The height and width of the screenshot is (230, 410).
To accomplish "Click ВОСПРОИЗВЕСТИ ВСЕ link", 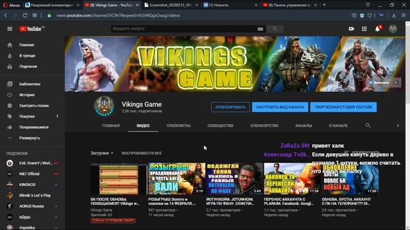I will click(142, 153).
